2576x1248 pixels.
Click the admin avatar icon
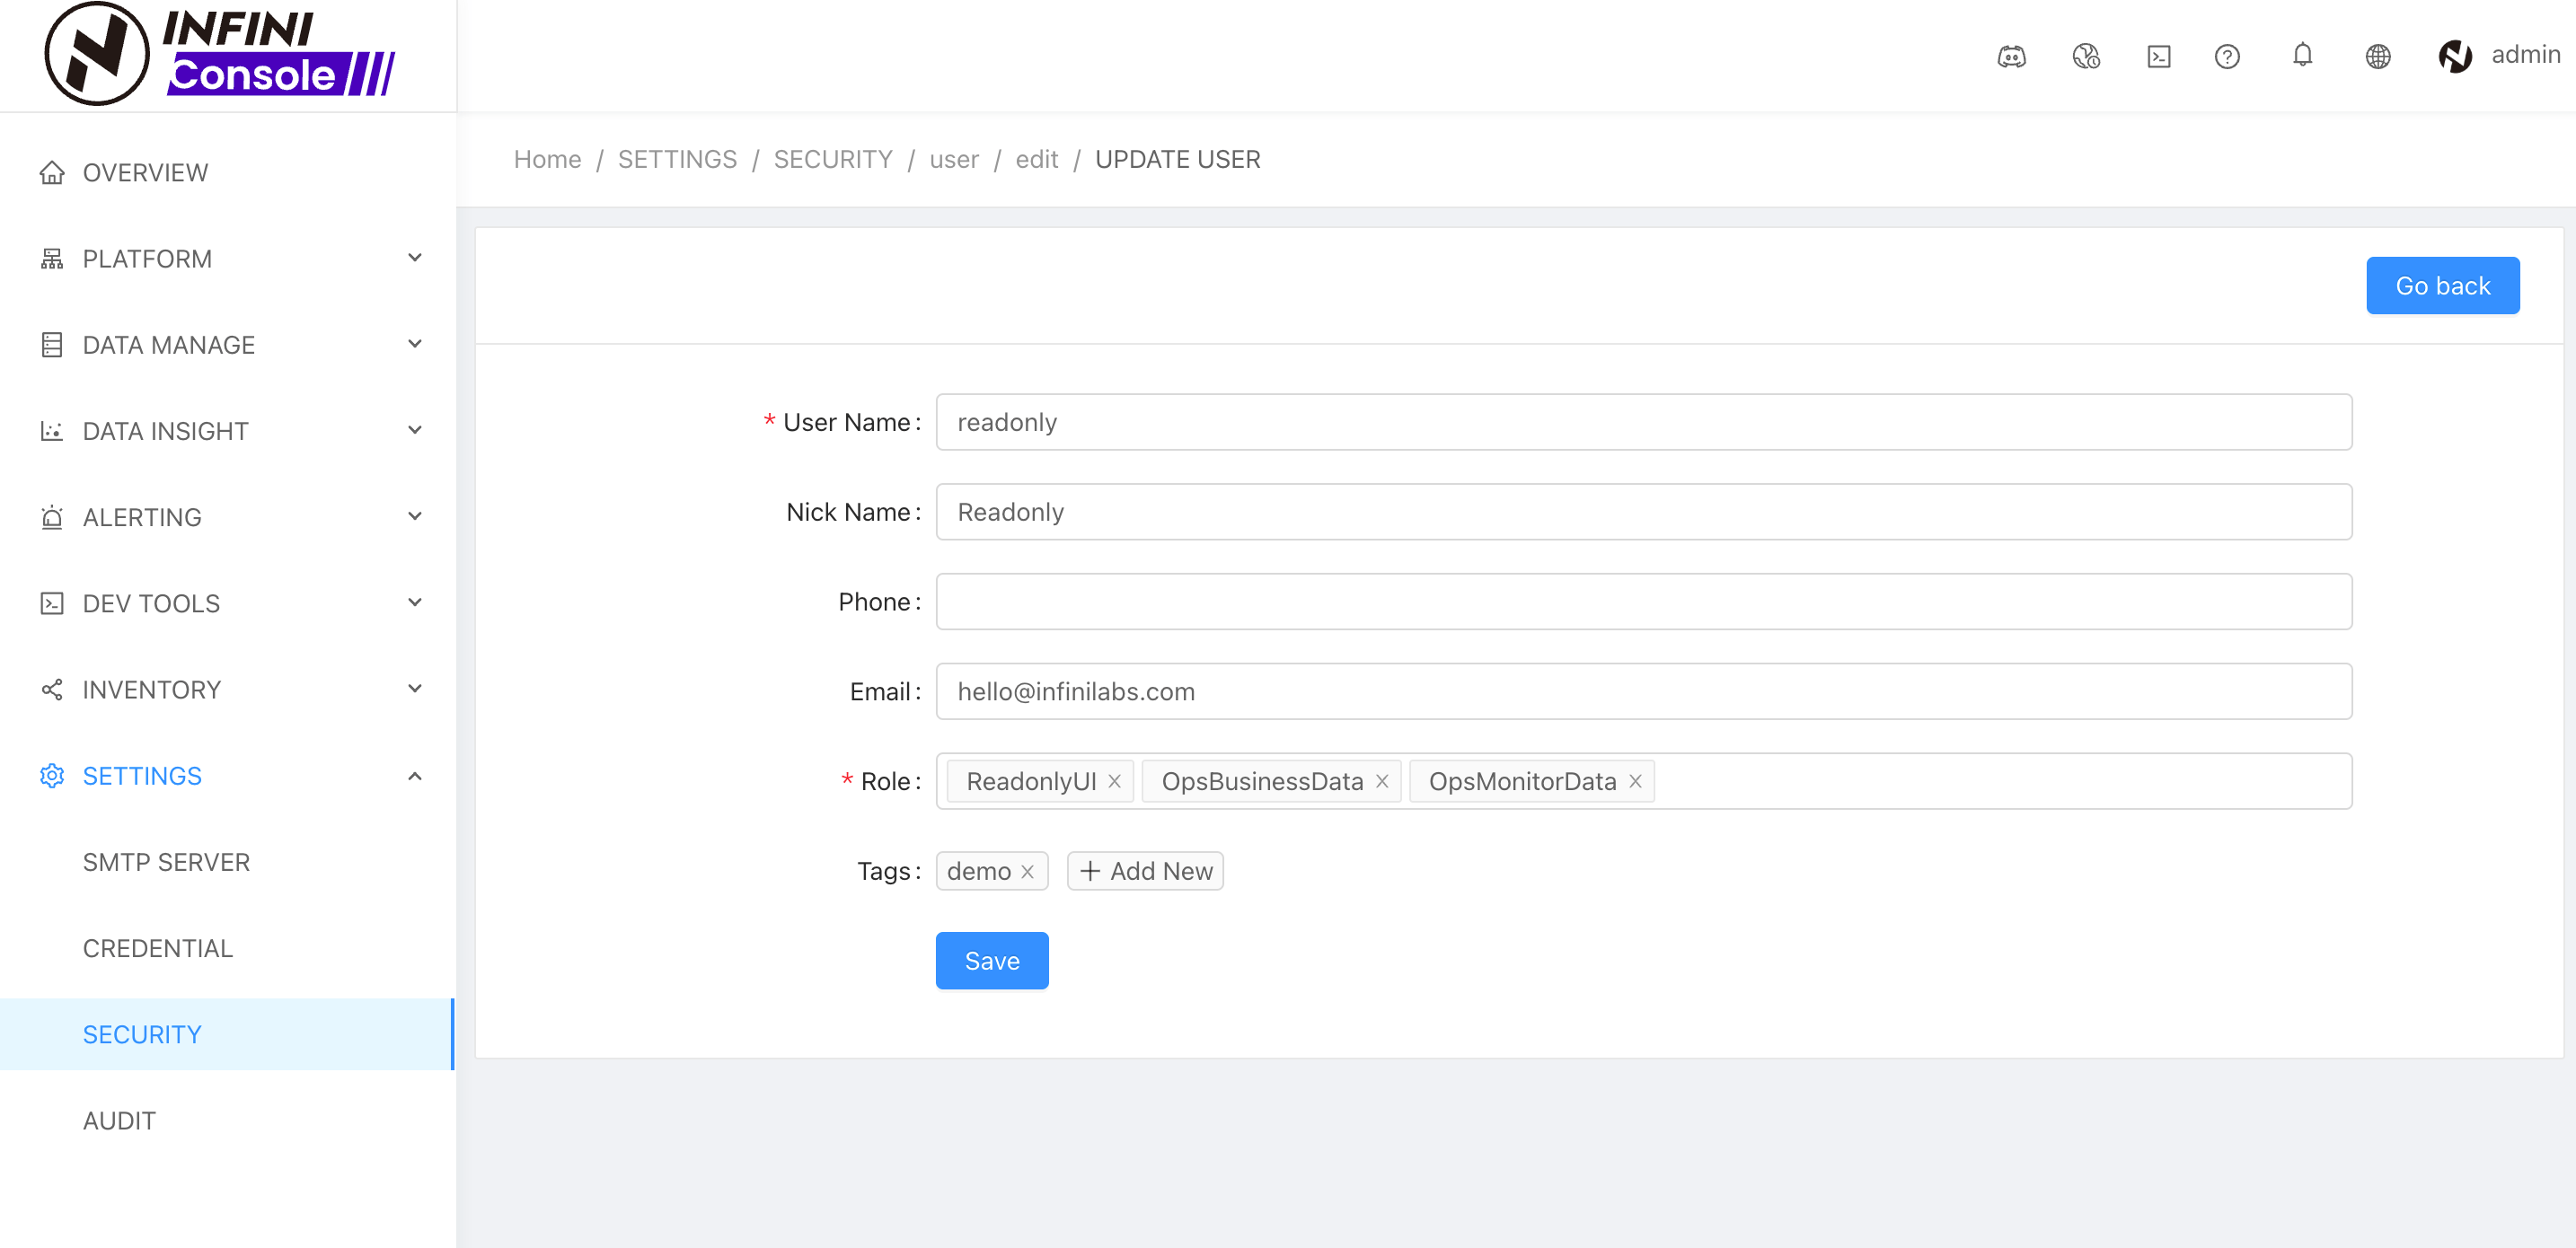(x=2454, y=56)
